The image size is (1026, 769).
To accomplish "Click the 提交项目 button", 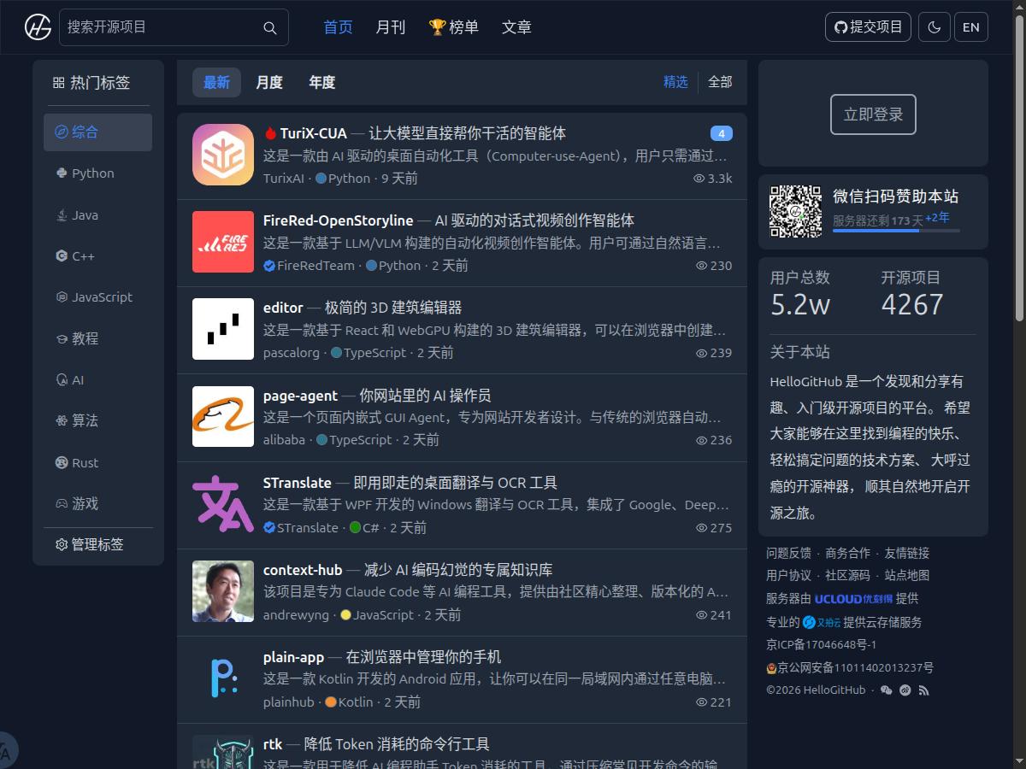I will (x=868, y=27).
